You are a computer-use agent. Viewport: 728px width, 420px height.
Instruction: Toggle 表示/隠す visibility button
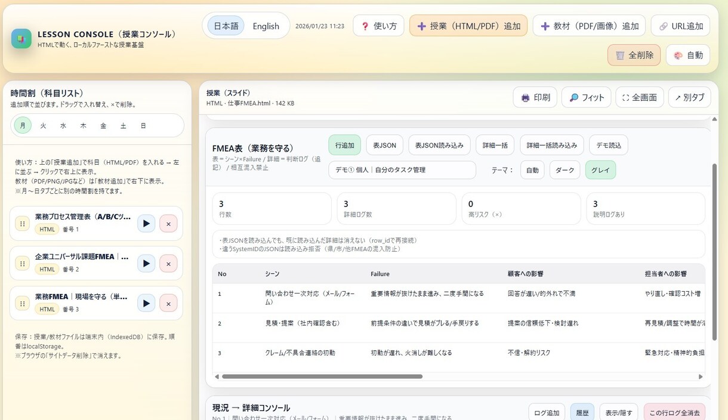pyautogui.click(x=619, y=413)
